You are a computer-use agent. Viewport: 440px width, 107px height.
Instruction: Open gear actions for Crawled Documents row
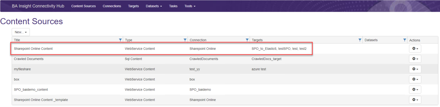coord(415,59)
